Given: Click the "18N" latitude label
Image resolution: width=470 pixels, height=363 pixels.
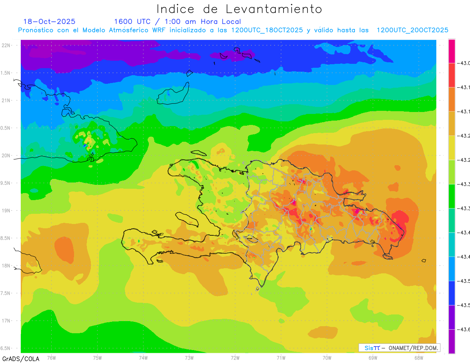Looking at the screenshot, I should coord(7,265).
